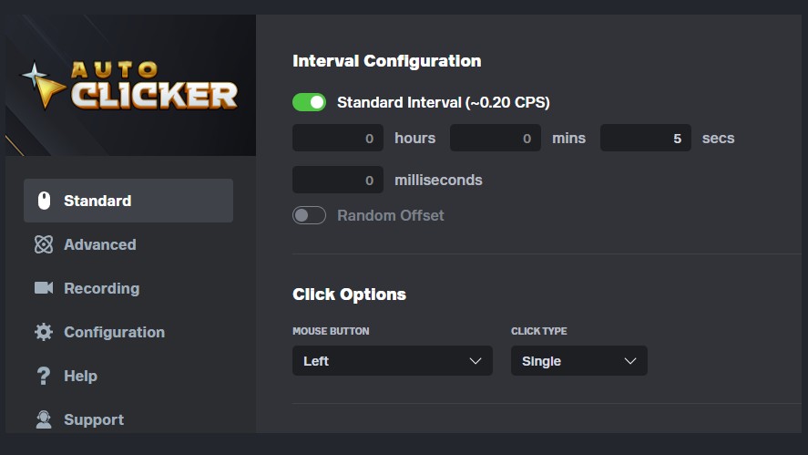
Task: Click the headset Support agent icon
Action: coord(44,419)
